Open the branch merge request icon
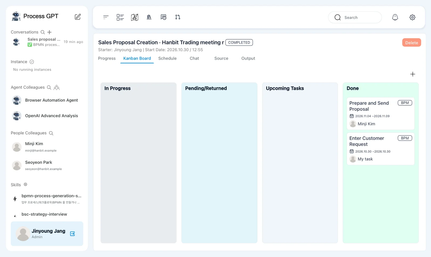Viewport: 431px width, 257px height. (178, 17)
